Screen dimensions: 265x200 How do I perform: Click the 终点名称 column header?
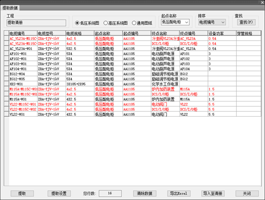(x=165, y=33)
